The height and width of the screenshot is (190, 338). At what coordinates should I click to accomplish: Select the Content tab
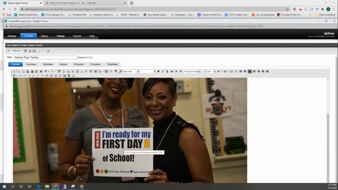click(15, 64)
